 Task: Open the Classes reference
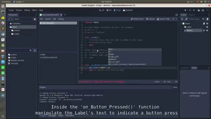150,19
